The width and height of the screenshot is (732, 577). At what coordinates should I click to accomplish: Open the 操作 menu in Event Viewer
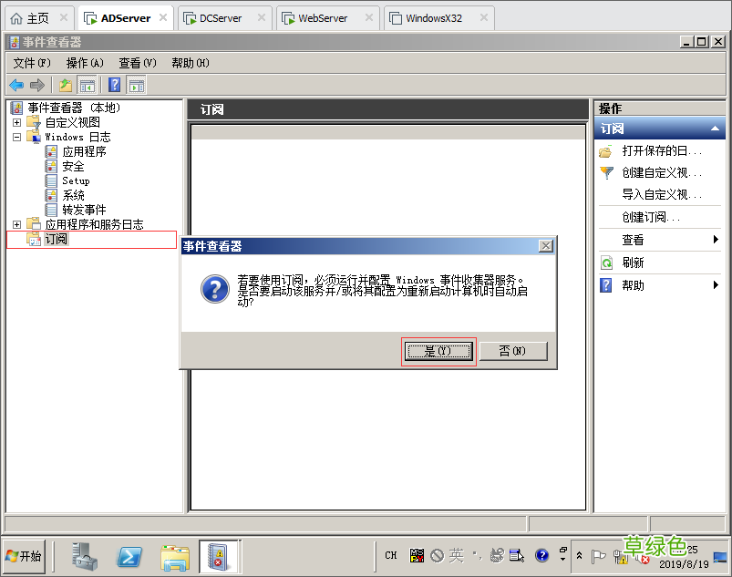87,63
